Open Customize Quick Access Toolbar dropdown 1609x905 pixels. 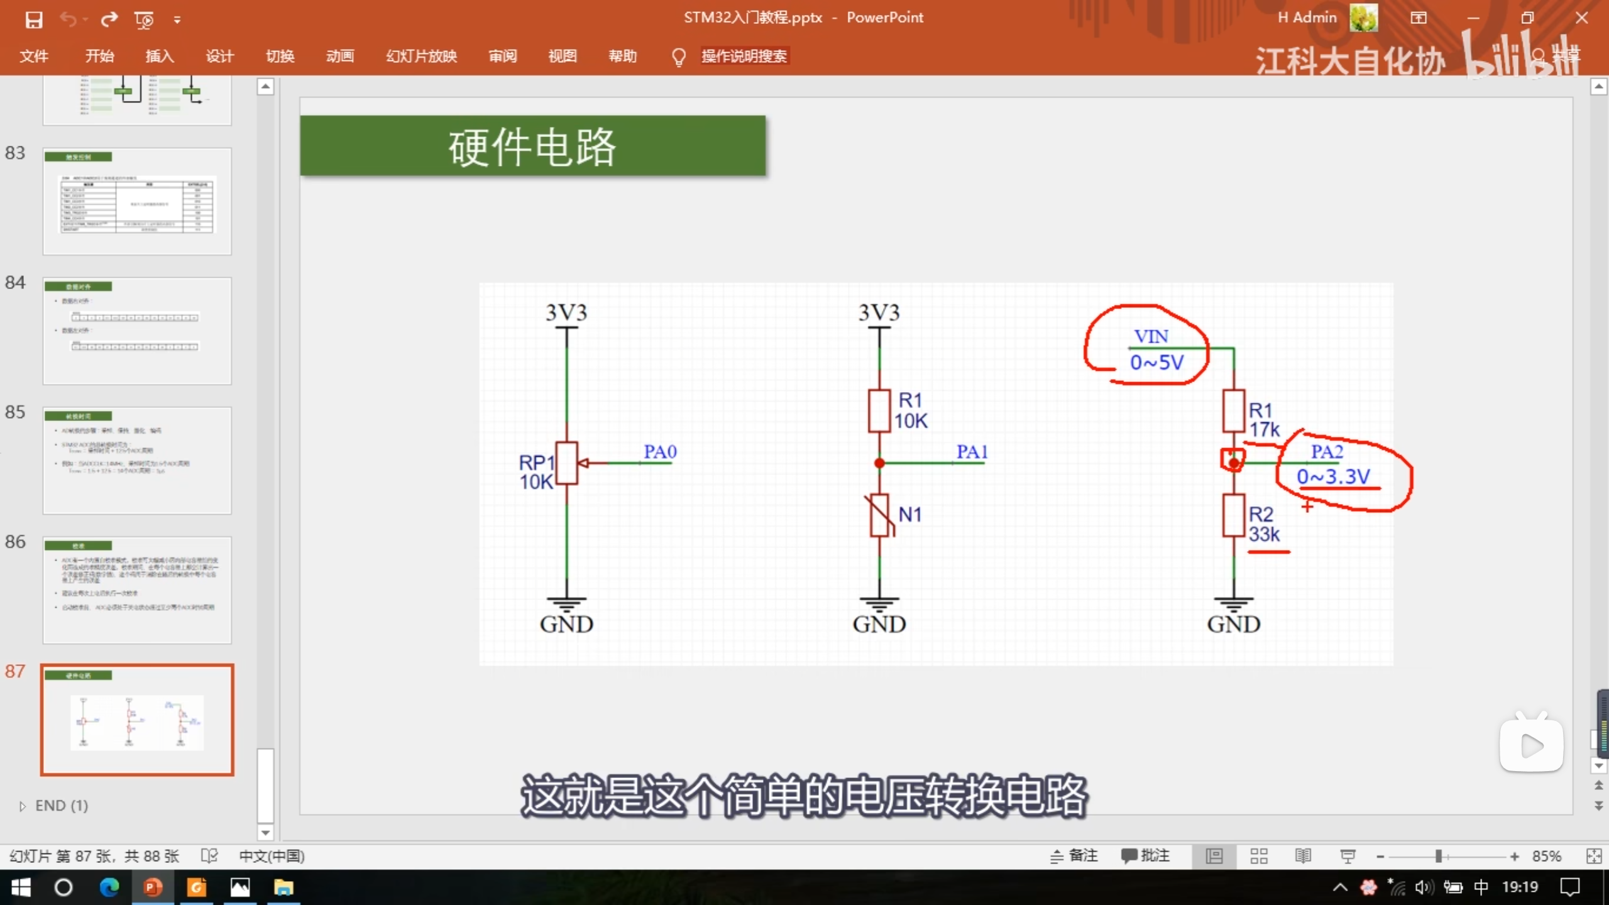tap(177, 20)
